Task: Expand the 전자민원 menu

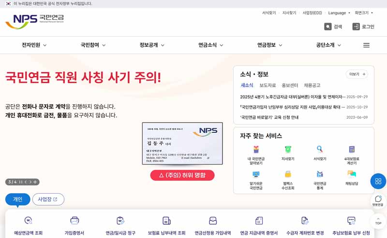Action: click(34, 45)
